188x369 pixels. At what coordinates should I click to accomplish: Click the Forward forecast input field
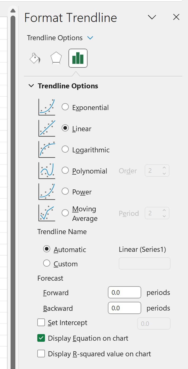[124, 292]
